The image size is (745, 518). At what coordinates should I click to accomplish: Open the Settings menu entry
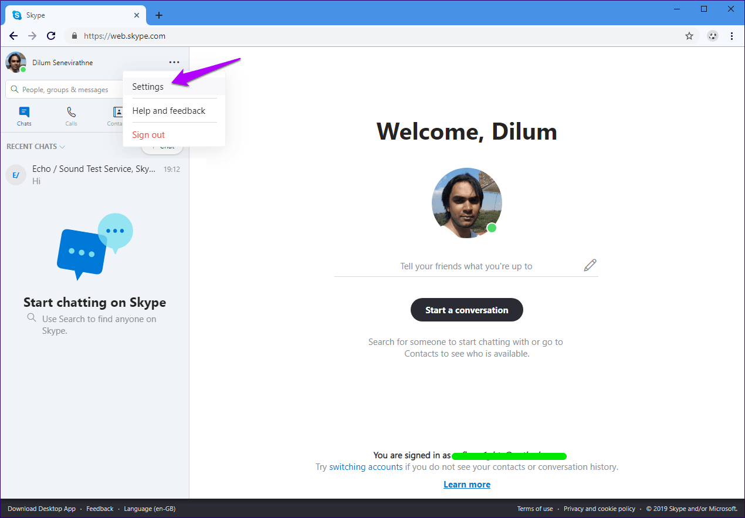click(174, 86)
